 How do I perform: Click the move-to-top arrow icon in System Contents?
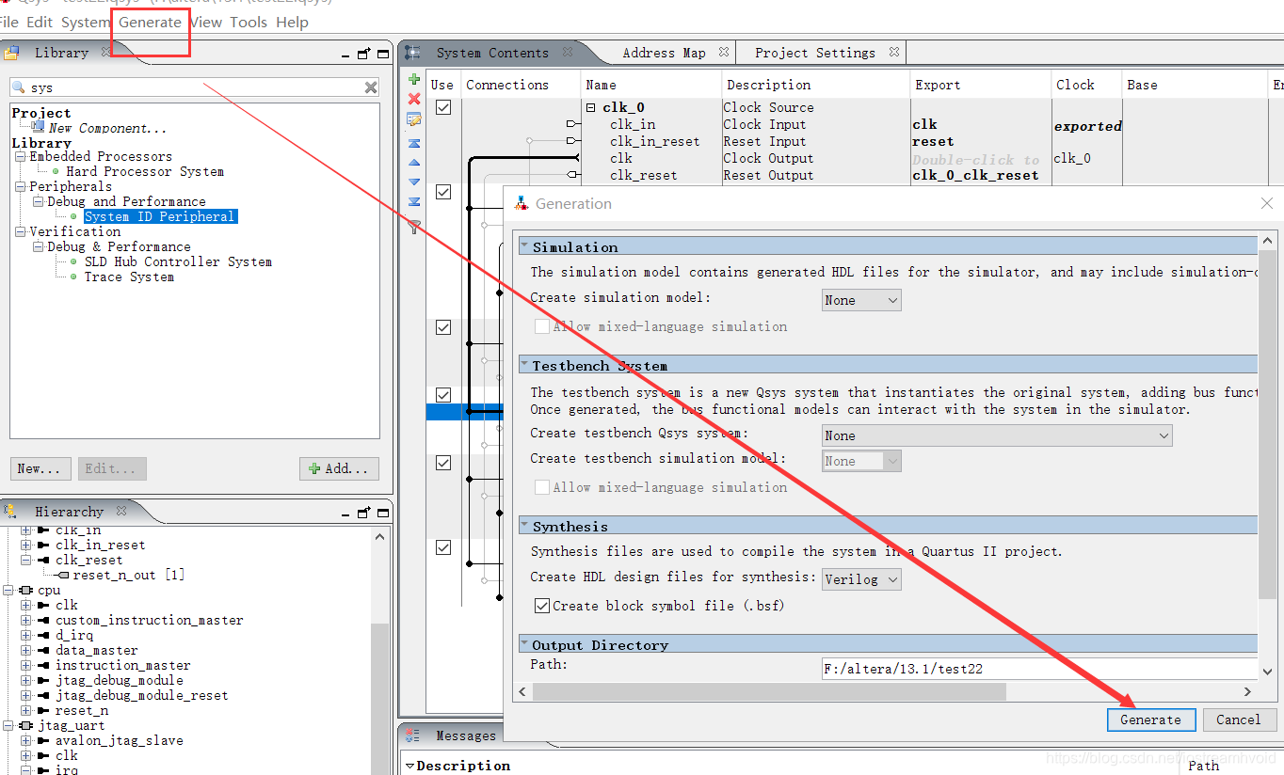click(x=414, y=143)
